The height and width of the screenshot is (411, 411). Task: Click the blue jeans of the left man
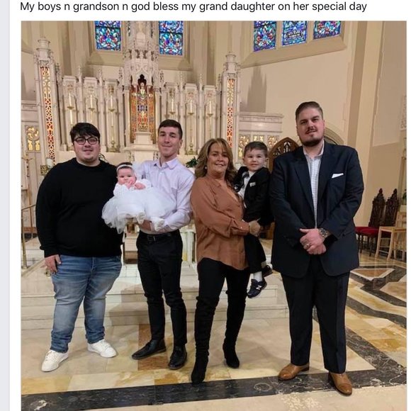coord(84,301)
